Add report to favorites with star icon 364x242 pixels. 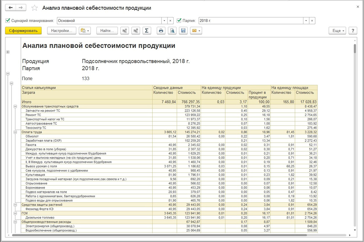click(35, 8)
